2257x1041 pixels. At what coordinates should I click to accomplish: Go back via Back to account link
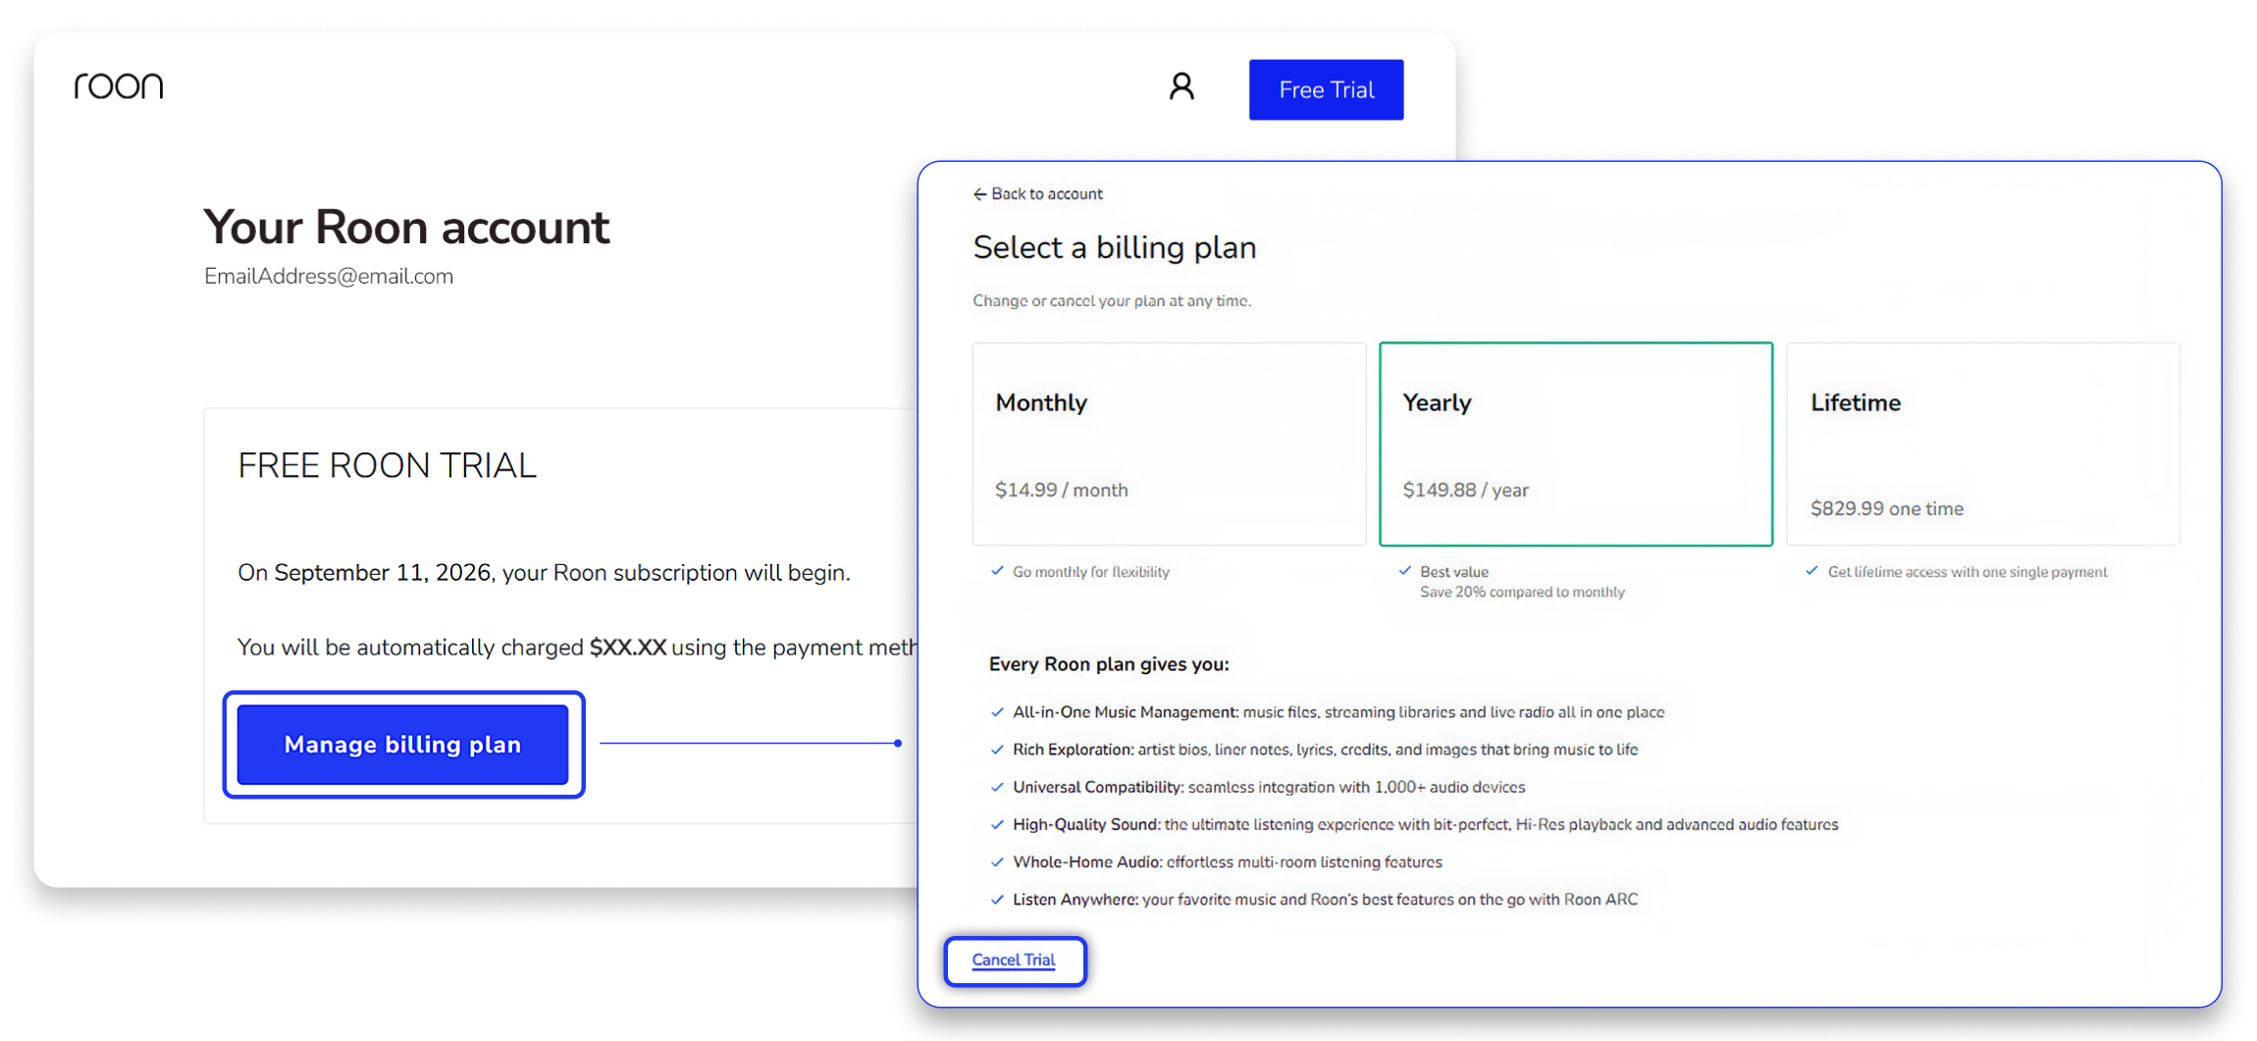click(1037, 194)
